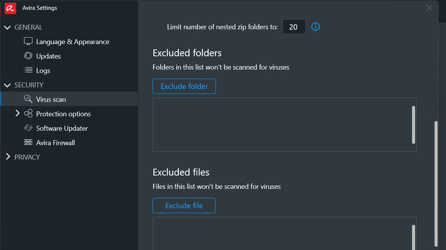Expand the PRIVACY section
This screenshot has width=446, height=250.
[7, 157]
